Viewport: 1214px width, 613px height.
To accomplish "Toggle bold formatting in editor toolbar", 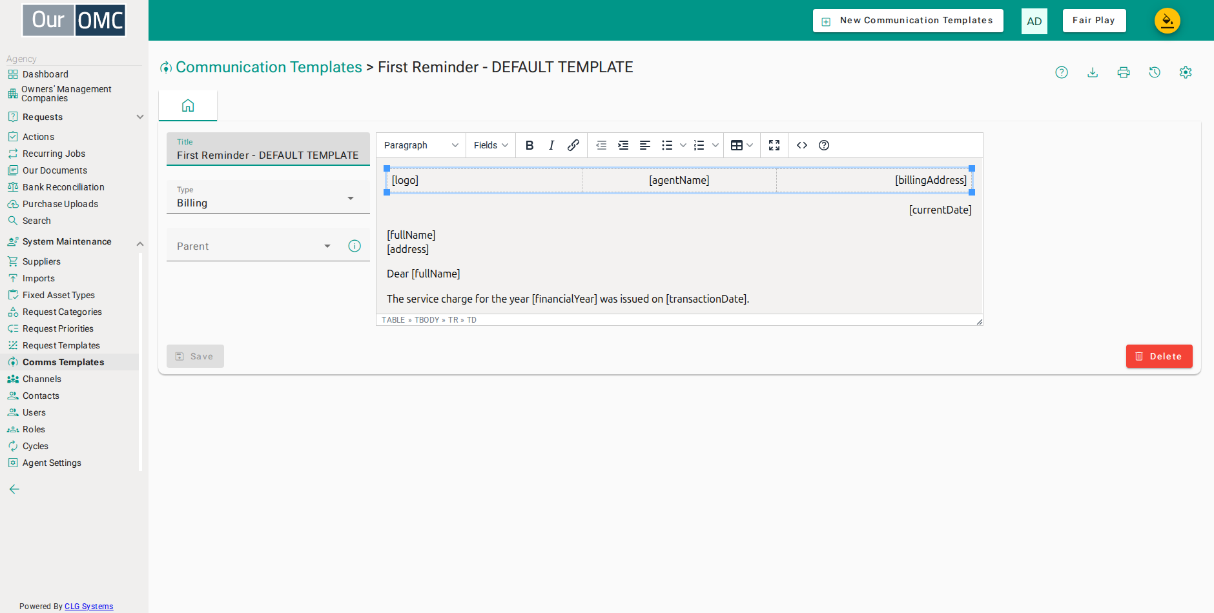I will coord(530,145).
